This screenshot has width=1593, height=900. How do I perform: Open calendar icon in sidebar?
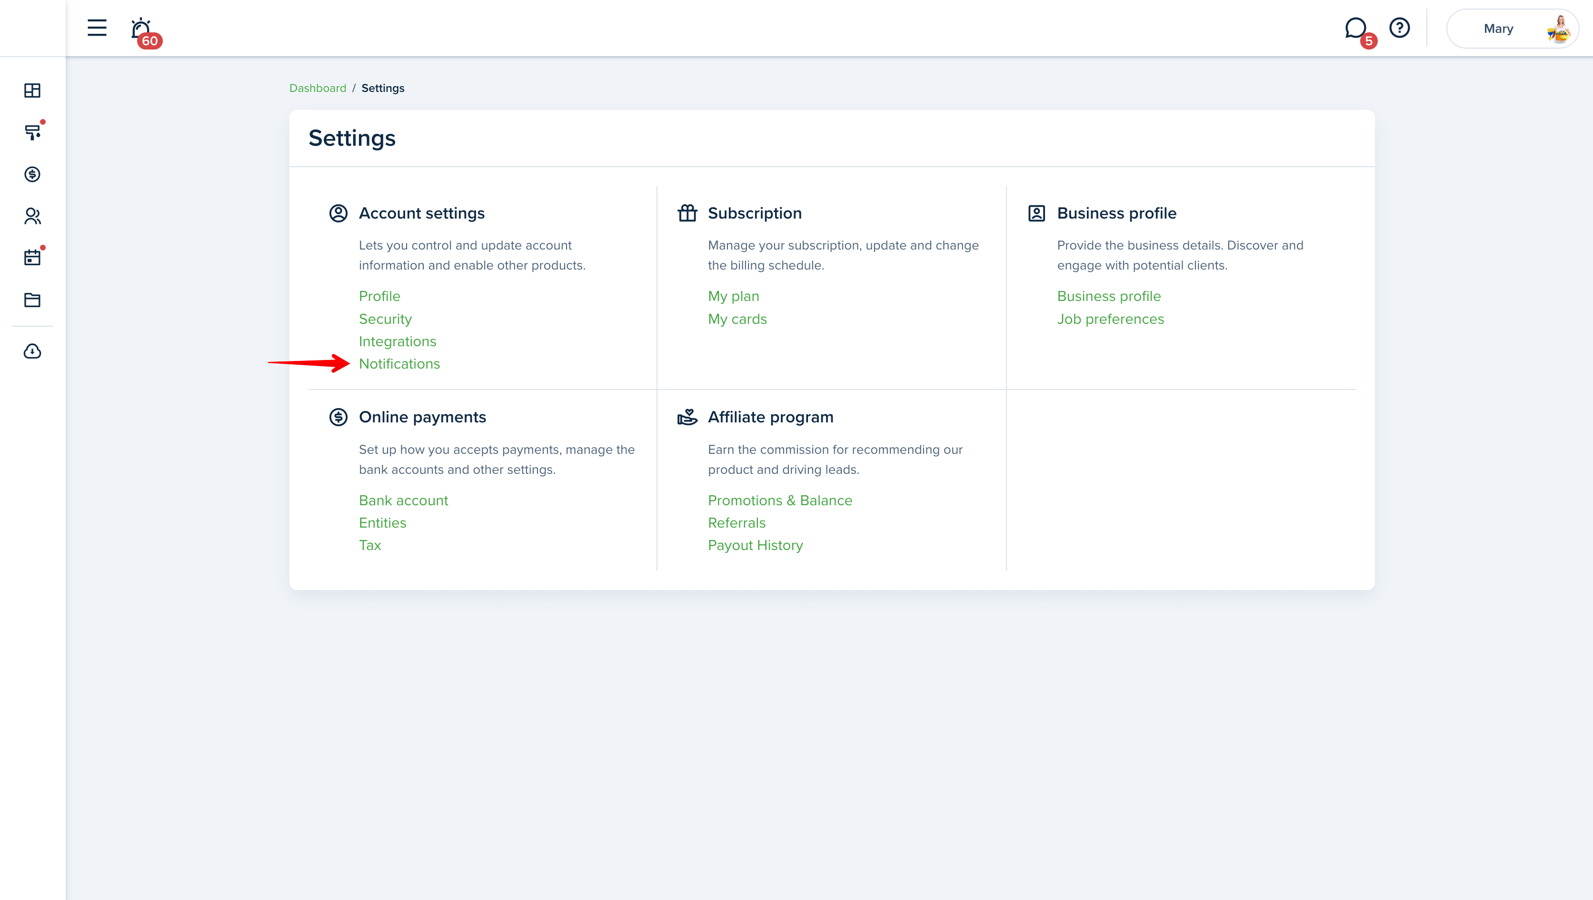coord(32,258)
